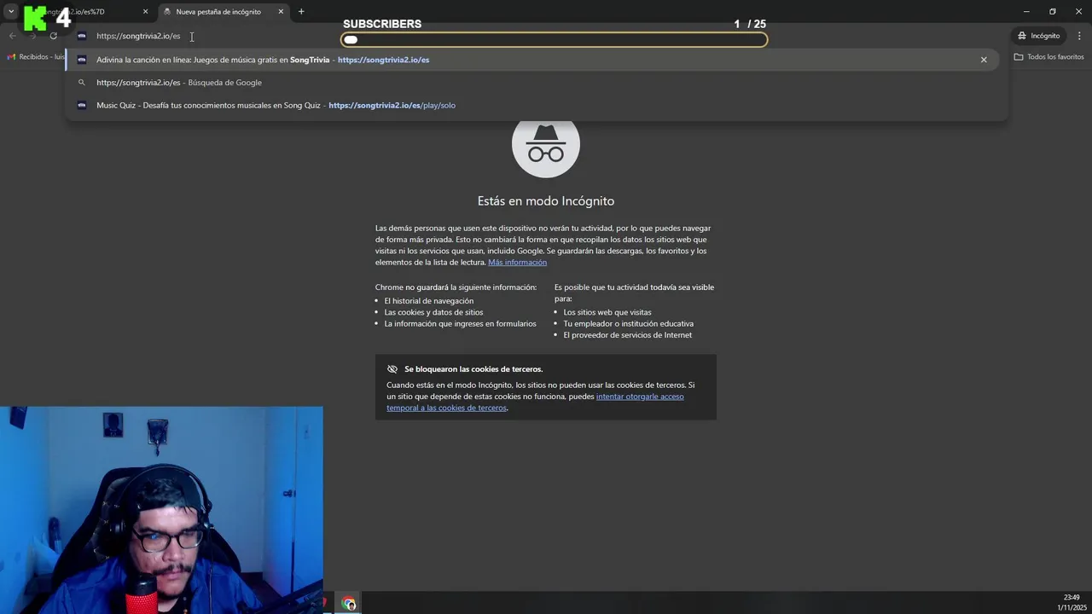Open Todos los favoritos folder
The image size is (1092, 614).
(1049, 57)
